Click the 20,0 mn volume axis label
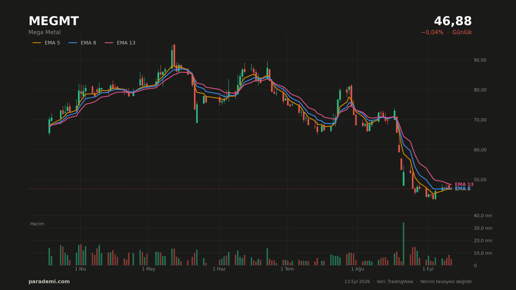The image size is (516, 290). 483,240
